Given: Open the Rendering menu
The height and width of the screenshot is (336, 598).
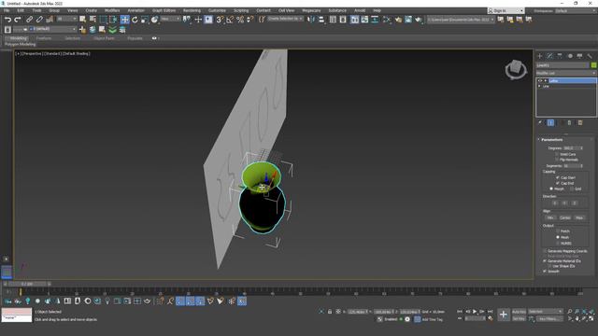Looking at the screenshot, I should click(192, 10).
